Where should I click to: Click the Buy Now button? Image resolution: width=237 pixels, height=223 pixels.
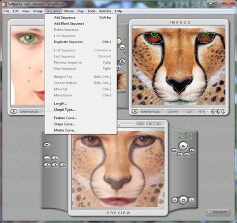[218, 212]
